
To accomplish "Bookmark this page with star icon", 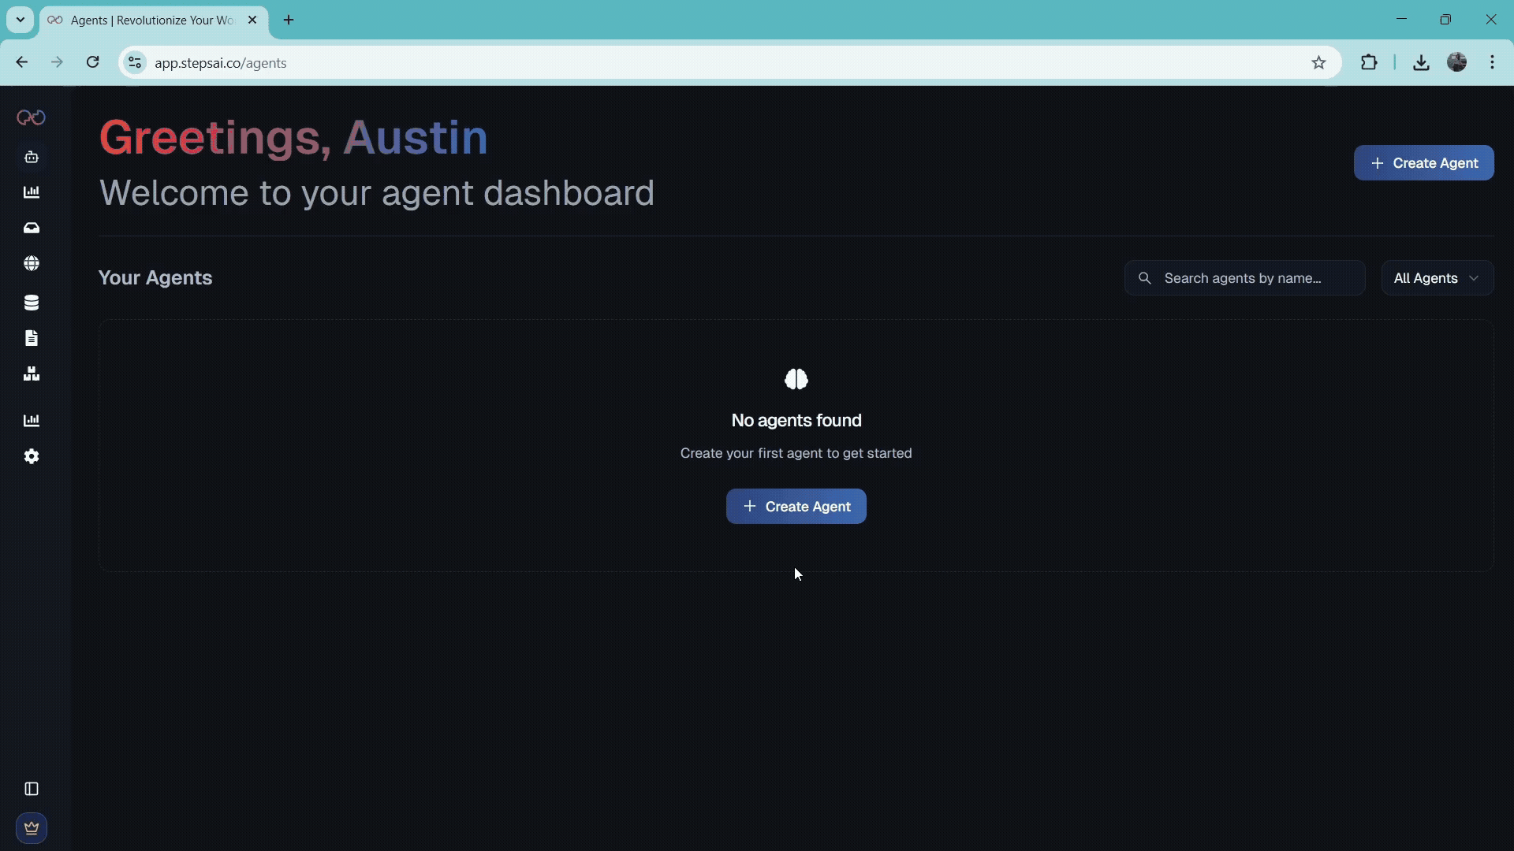I will [1318, 62].
